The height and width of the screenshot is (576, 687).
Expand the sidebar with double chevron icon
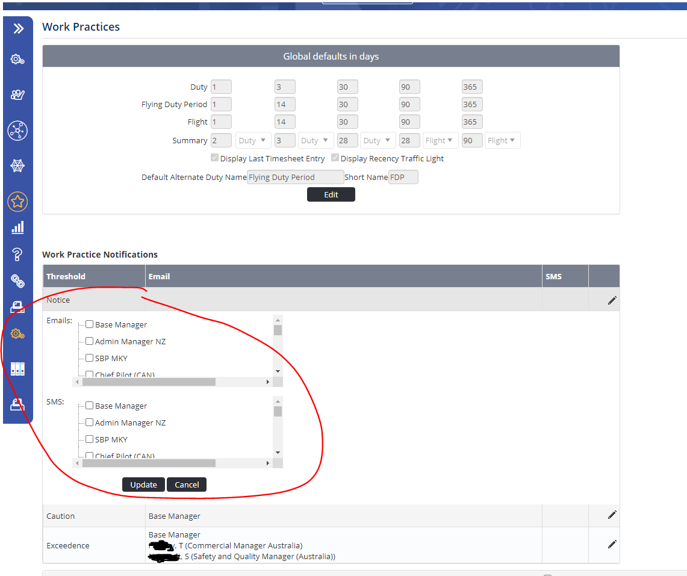18,28
